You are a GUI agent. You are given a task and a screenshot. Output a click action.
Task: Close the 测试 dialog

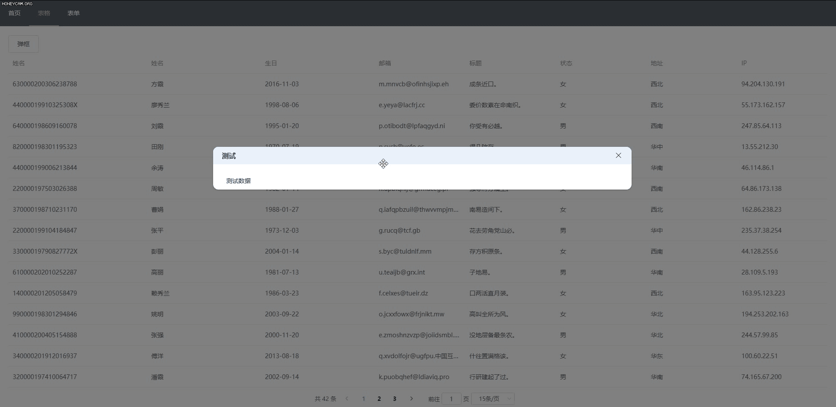pyautogui.click(x=619, y=156)
